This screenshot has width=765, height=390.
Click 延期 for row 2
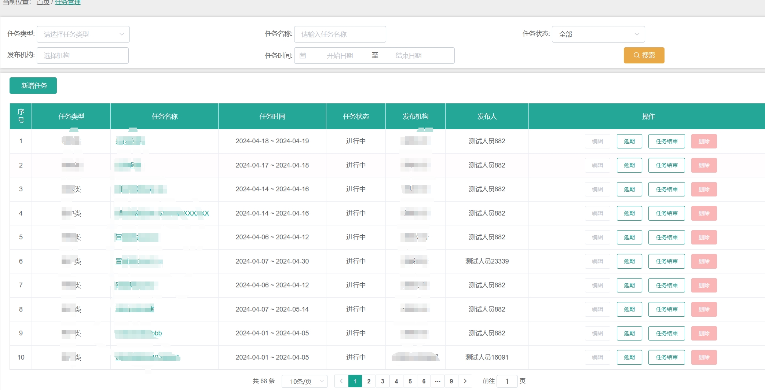coord(629,165)
